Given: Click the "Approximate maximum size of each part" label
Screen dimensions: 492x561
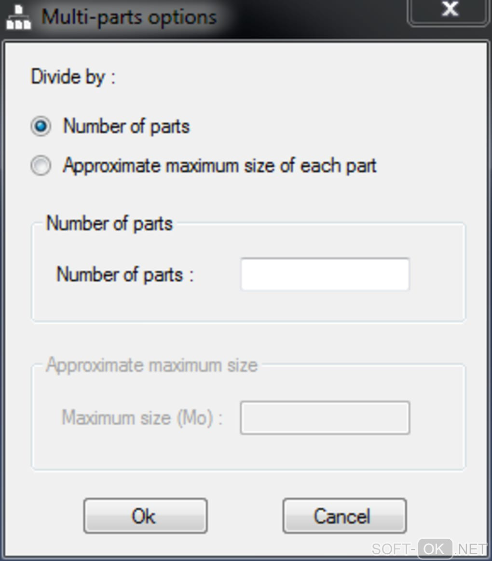Looking at the screenshot, I should pos(219,166).
